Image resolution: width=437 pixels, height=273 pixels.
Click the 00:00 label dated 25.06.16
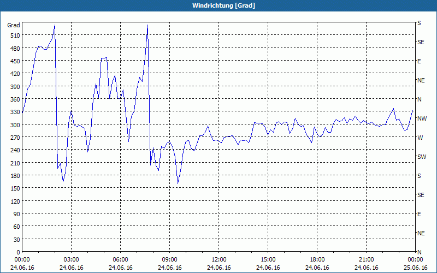pos(415,260)
